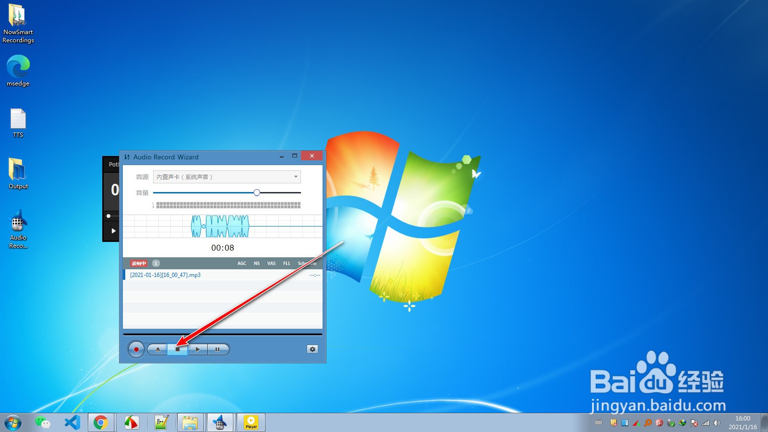
Task: Click the keyboard icon in system tray
Action: click(599, 423)
